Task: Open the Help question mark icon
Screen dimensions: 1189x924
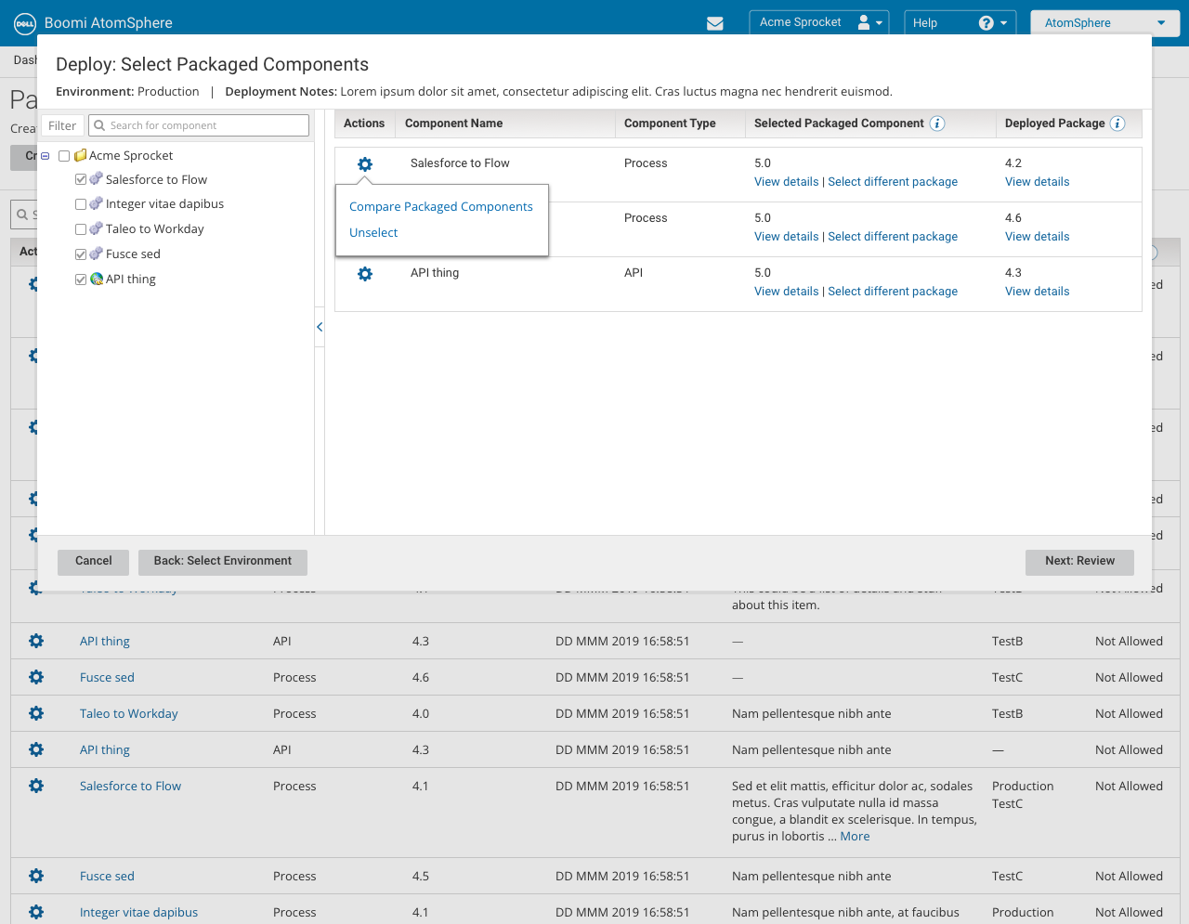Action: point(986,23)
